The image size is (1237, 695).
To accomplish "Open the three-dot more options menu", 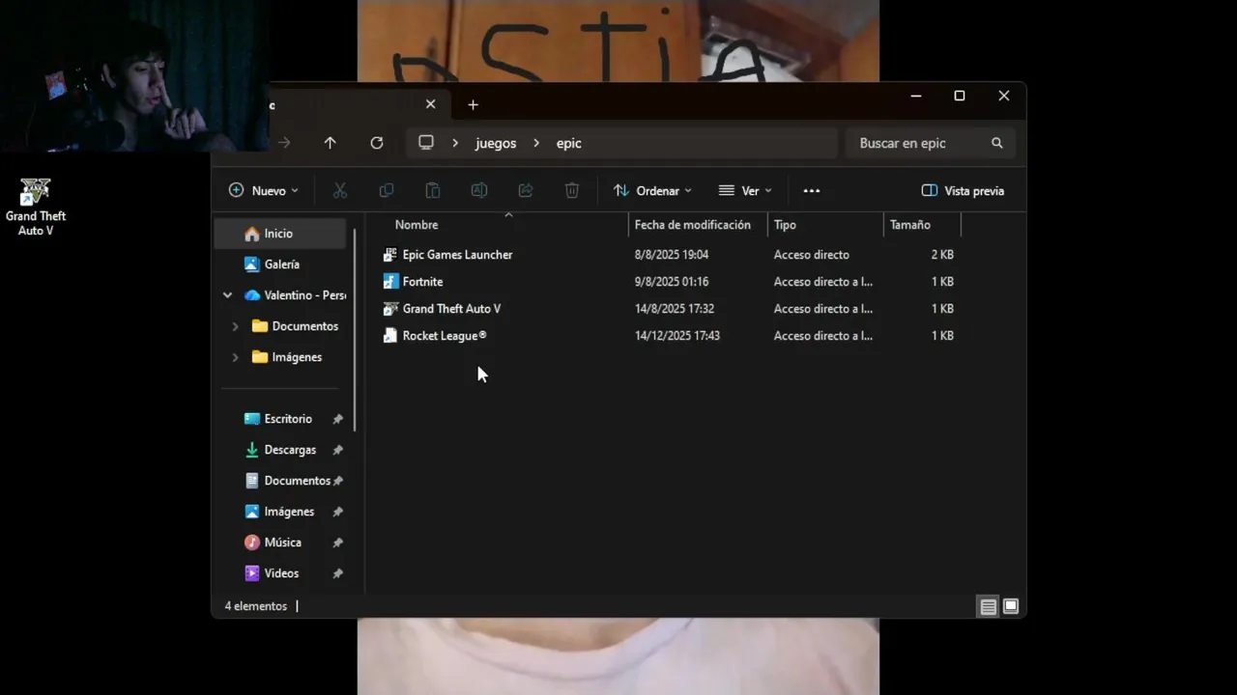I will [x=812, y=191].
